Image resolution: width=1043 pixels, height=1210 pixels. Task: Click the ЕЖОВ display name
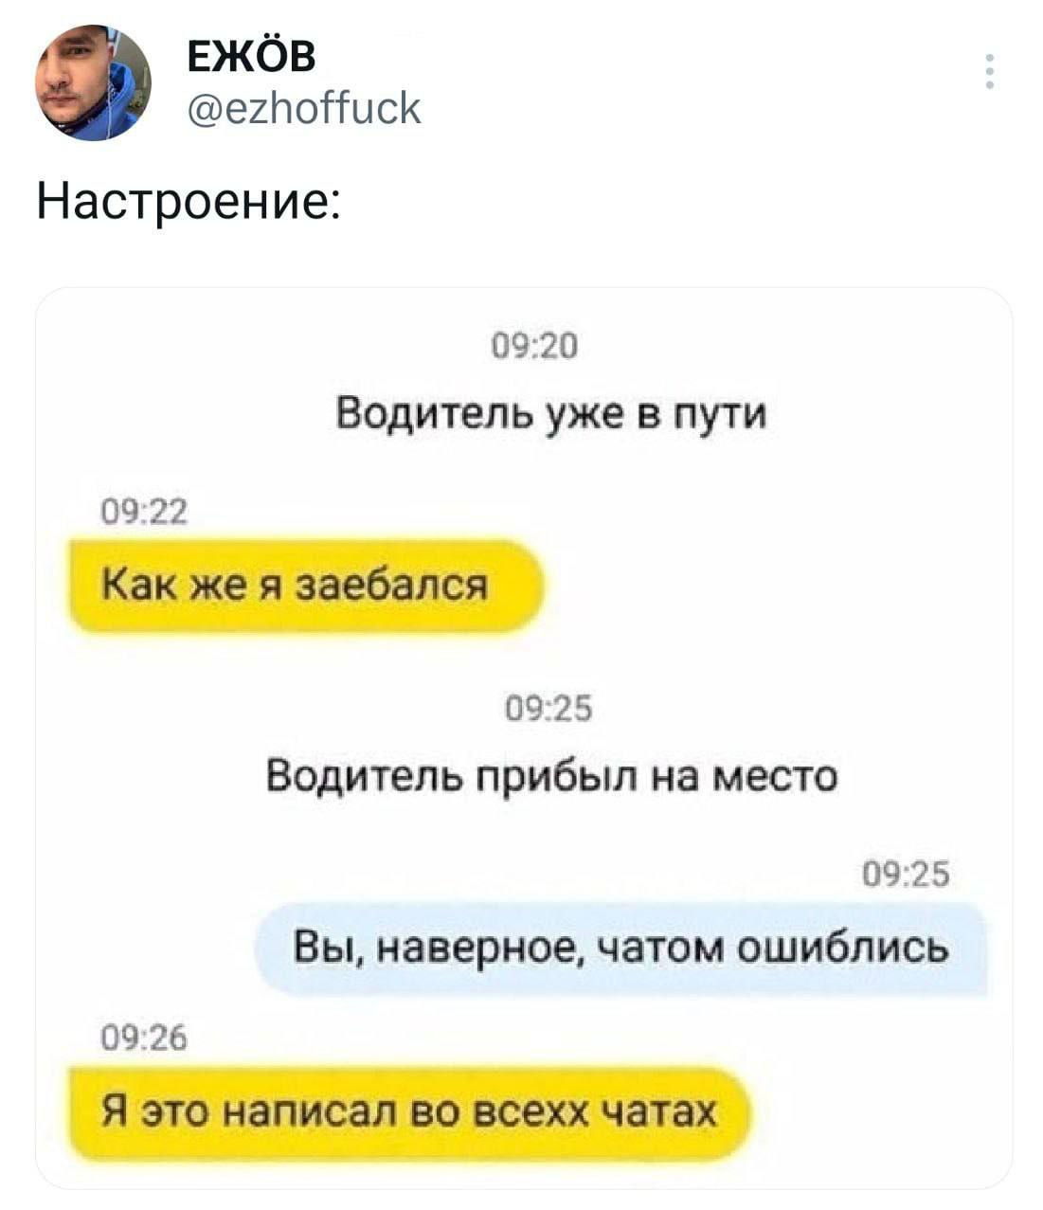[251, 57]
